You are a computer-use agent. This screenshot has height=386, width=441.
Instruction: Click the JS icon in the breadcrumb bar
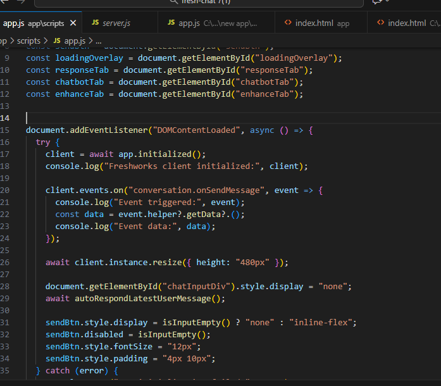(57, 40)
